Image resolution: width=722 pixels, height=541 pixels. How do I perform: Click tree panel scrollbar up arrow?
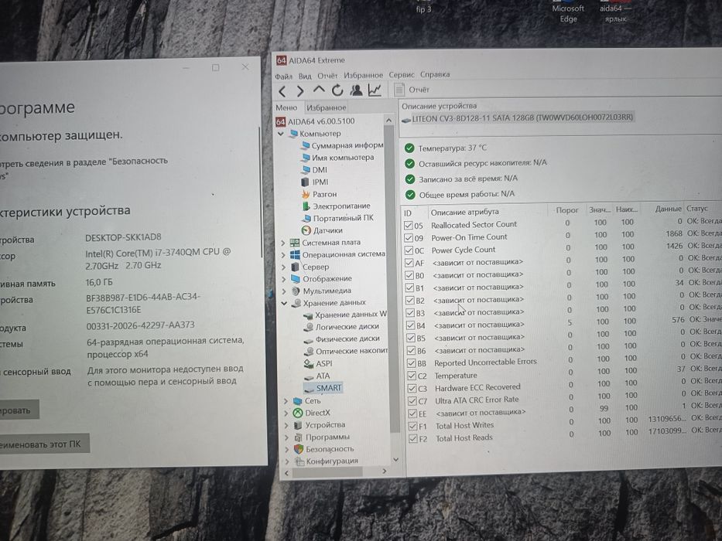click(388, 121)
